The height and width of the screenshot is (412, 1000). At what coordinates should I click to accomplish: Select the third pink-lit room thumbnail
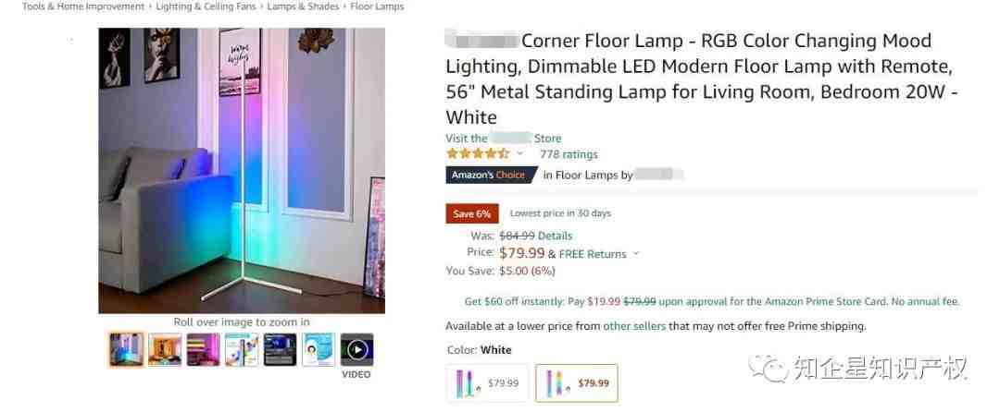(x=203, y=350)
